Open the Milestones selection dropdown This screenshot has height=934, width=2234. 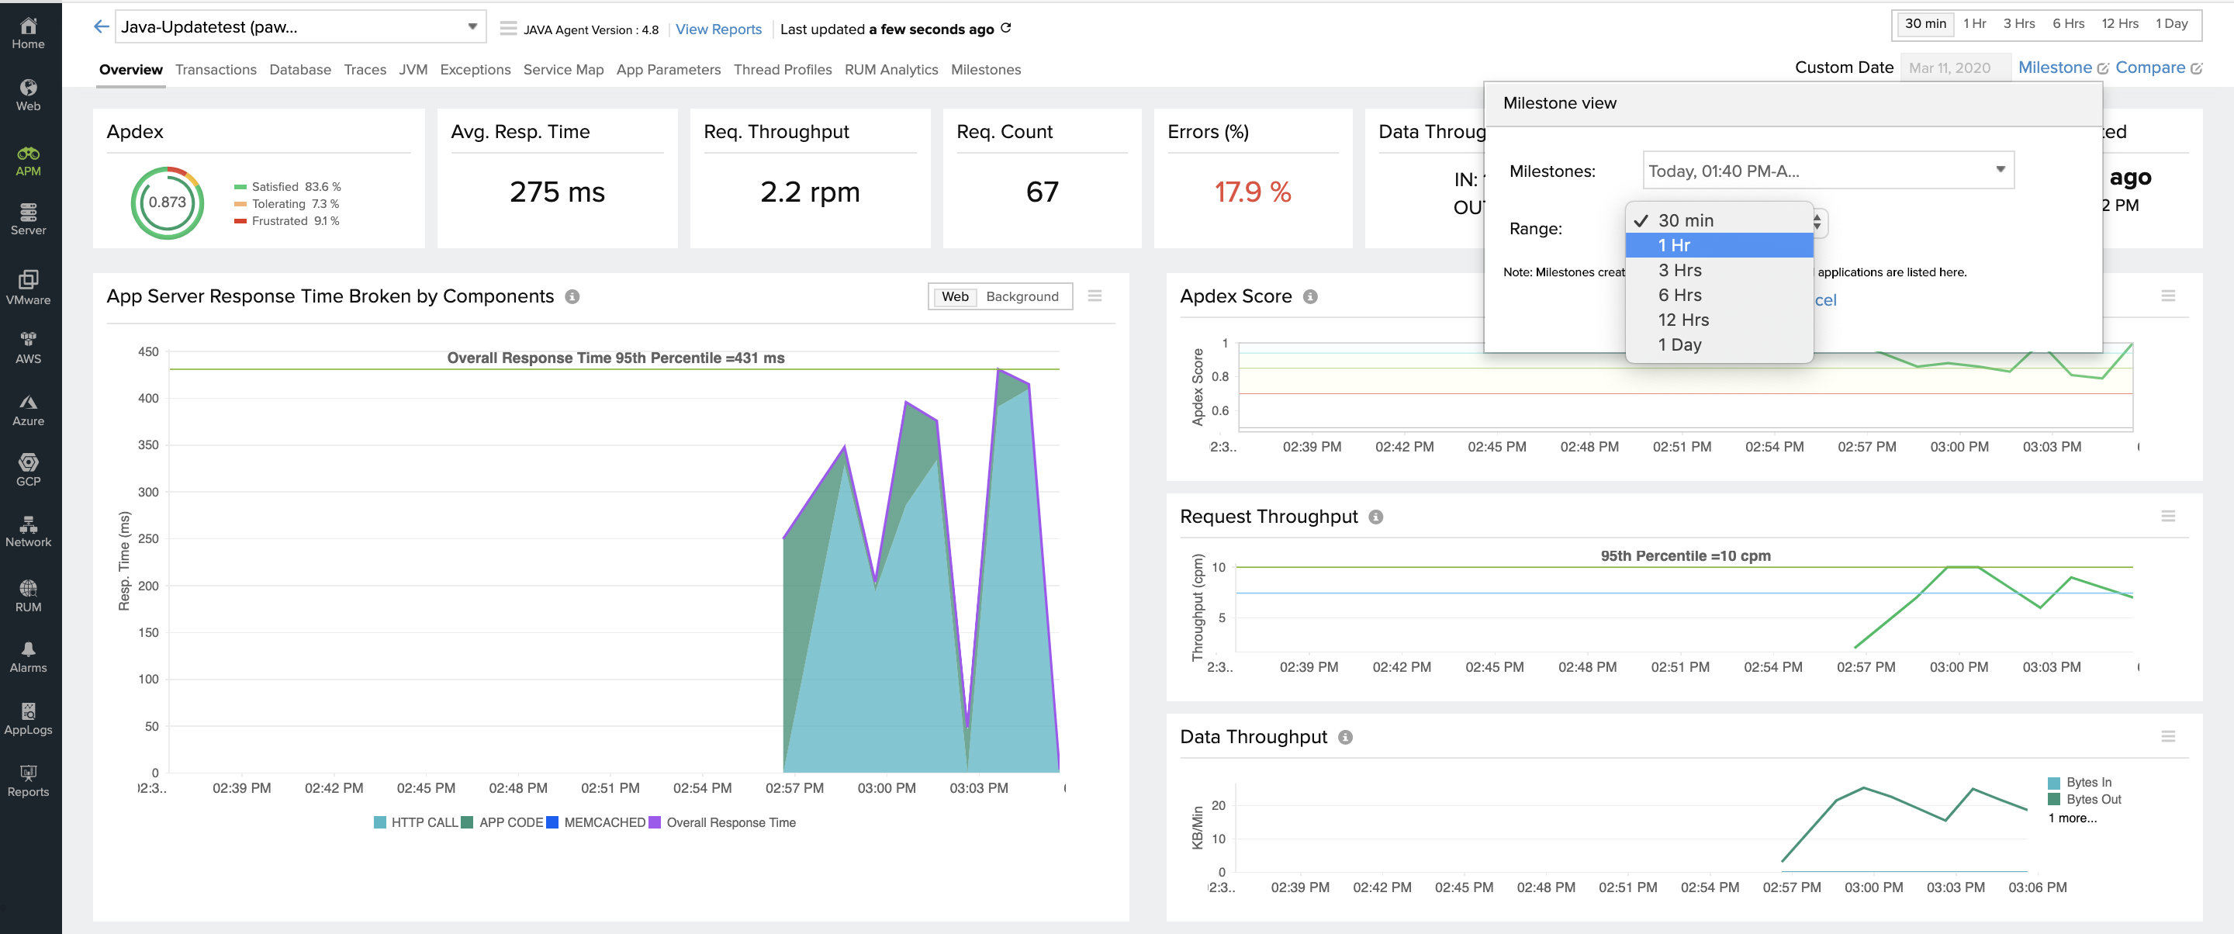[1828, 170]
